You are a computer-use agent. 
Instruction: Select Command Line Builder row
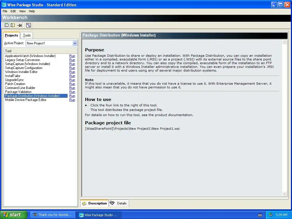pos(36,88)
